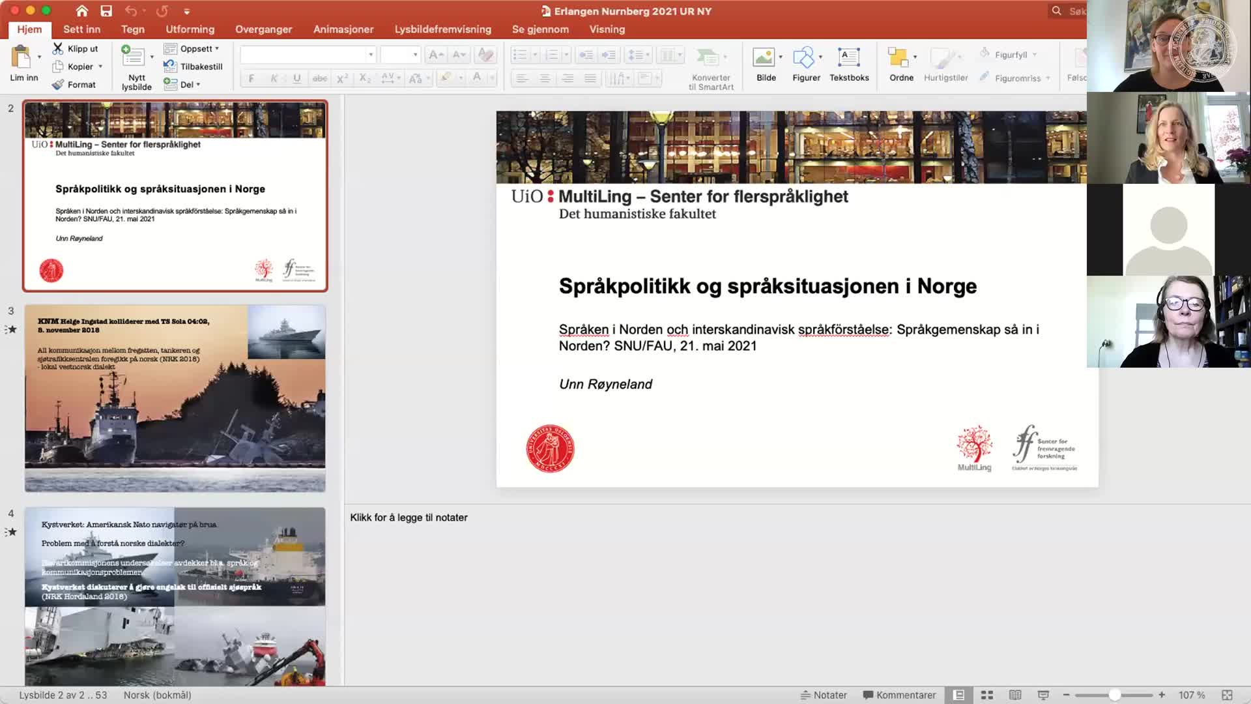Open the Utforming ribbon tab
The image size is (1251, 704).
click(x=190, y=29)
